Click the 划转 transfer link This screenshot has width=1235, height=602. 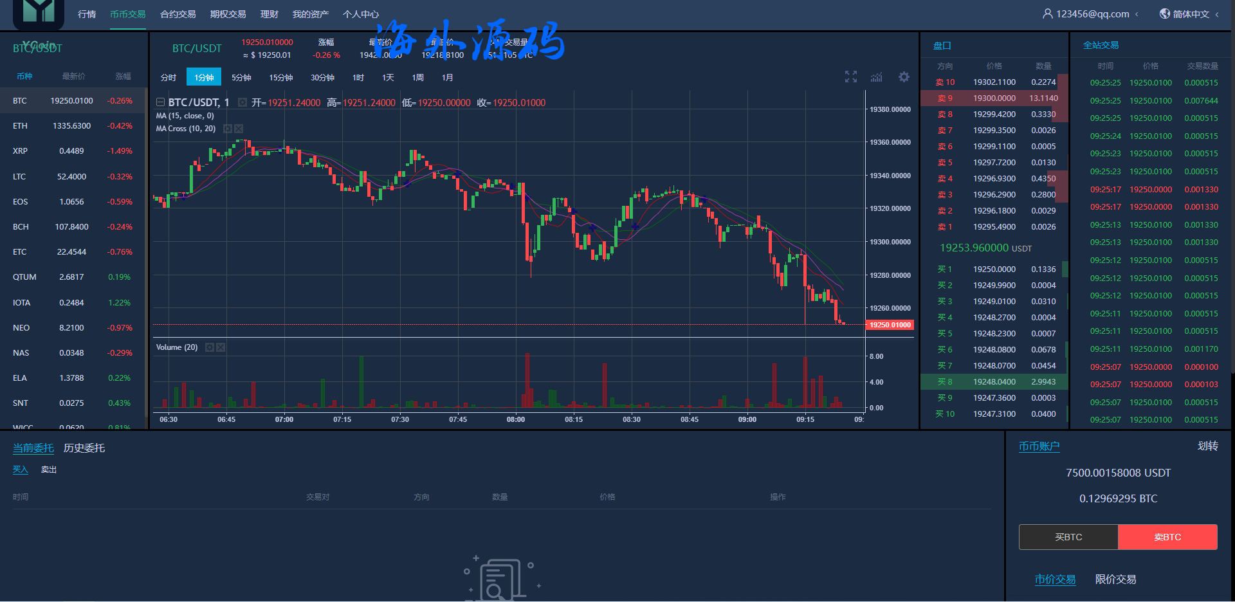pos(1207,446)
